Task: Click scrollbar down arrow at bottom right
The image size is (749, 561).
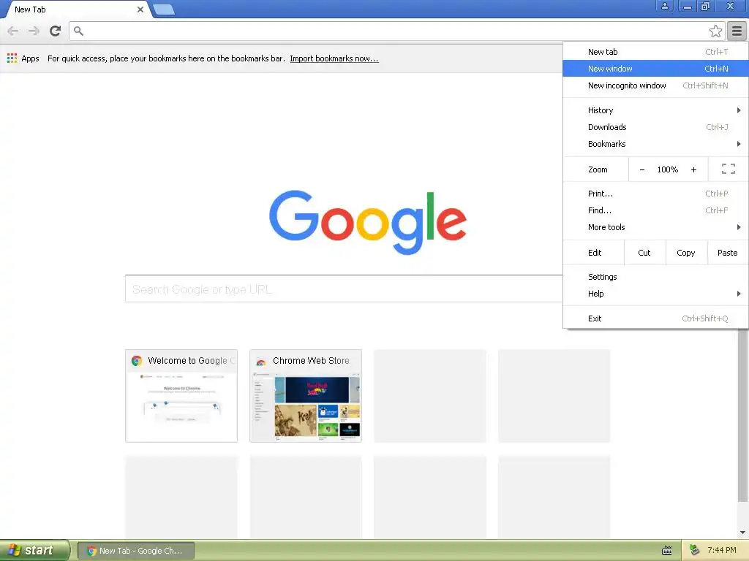Action: pyautogui.click(x=743, y=533)
